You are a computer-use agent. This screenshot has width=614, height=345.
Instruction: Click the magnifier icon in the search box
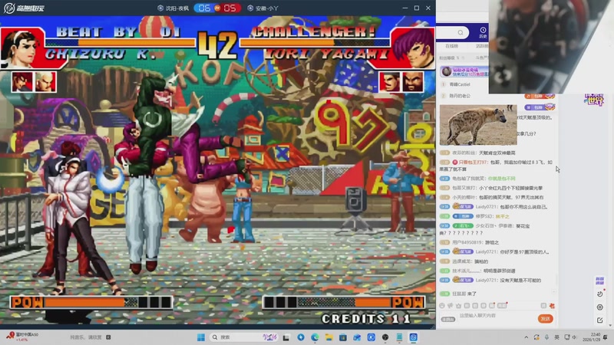coord(460,32)
